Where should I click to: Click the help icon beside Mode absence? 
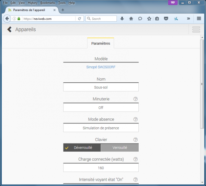click(135, 119)
